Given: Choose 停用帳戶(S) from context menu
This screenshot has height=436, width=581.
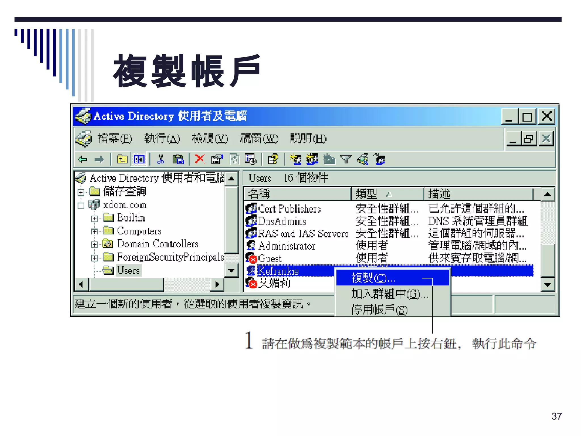Looking at the screenshot, I should point(392,309).
